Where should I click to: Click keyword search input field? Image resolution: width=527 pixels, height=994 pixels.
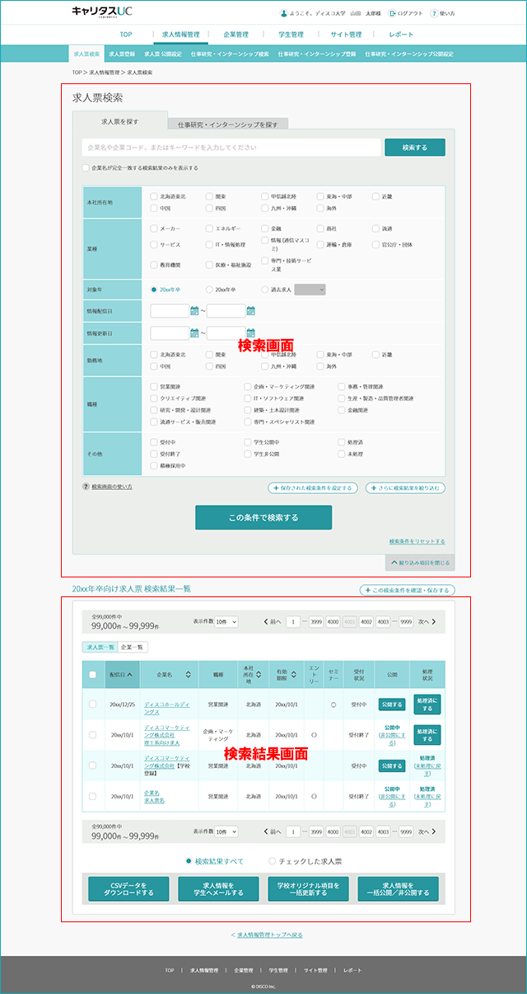point(231,147)
